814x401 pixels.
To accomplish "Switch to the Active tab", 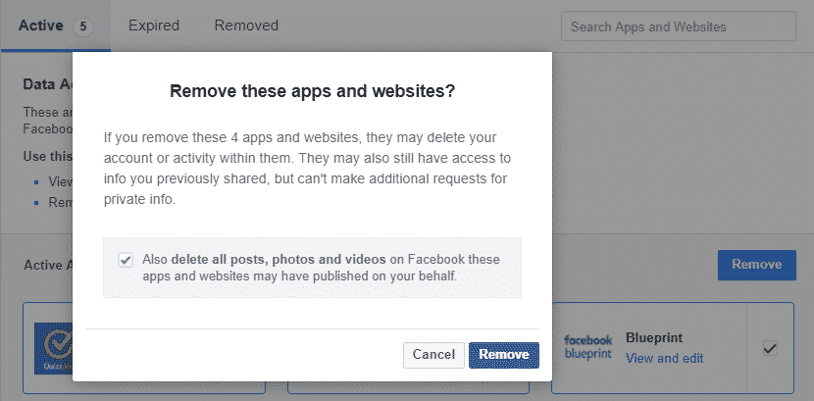I will [x=40, y=25].
